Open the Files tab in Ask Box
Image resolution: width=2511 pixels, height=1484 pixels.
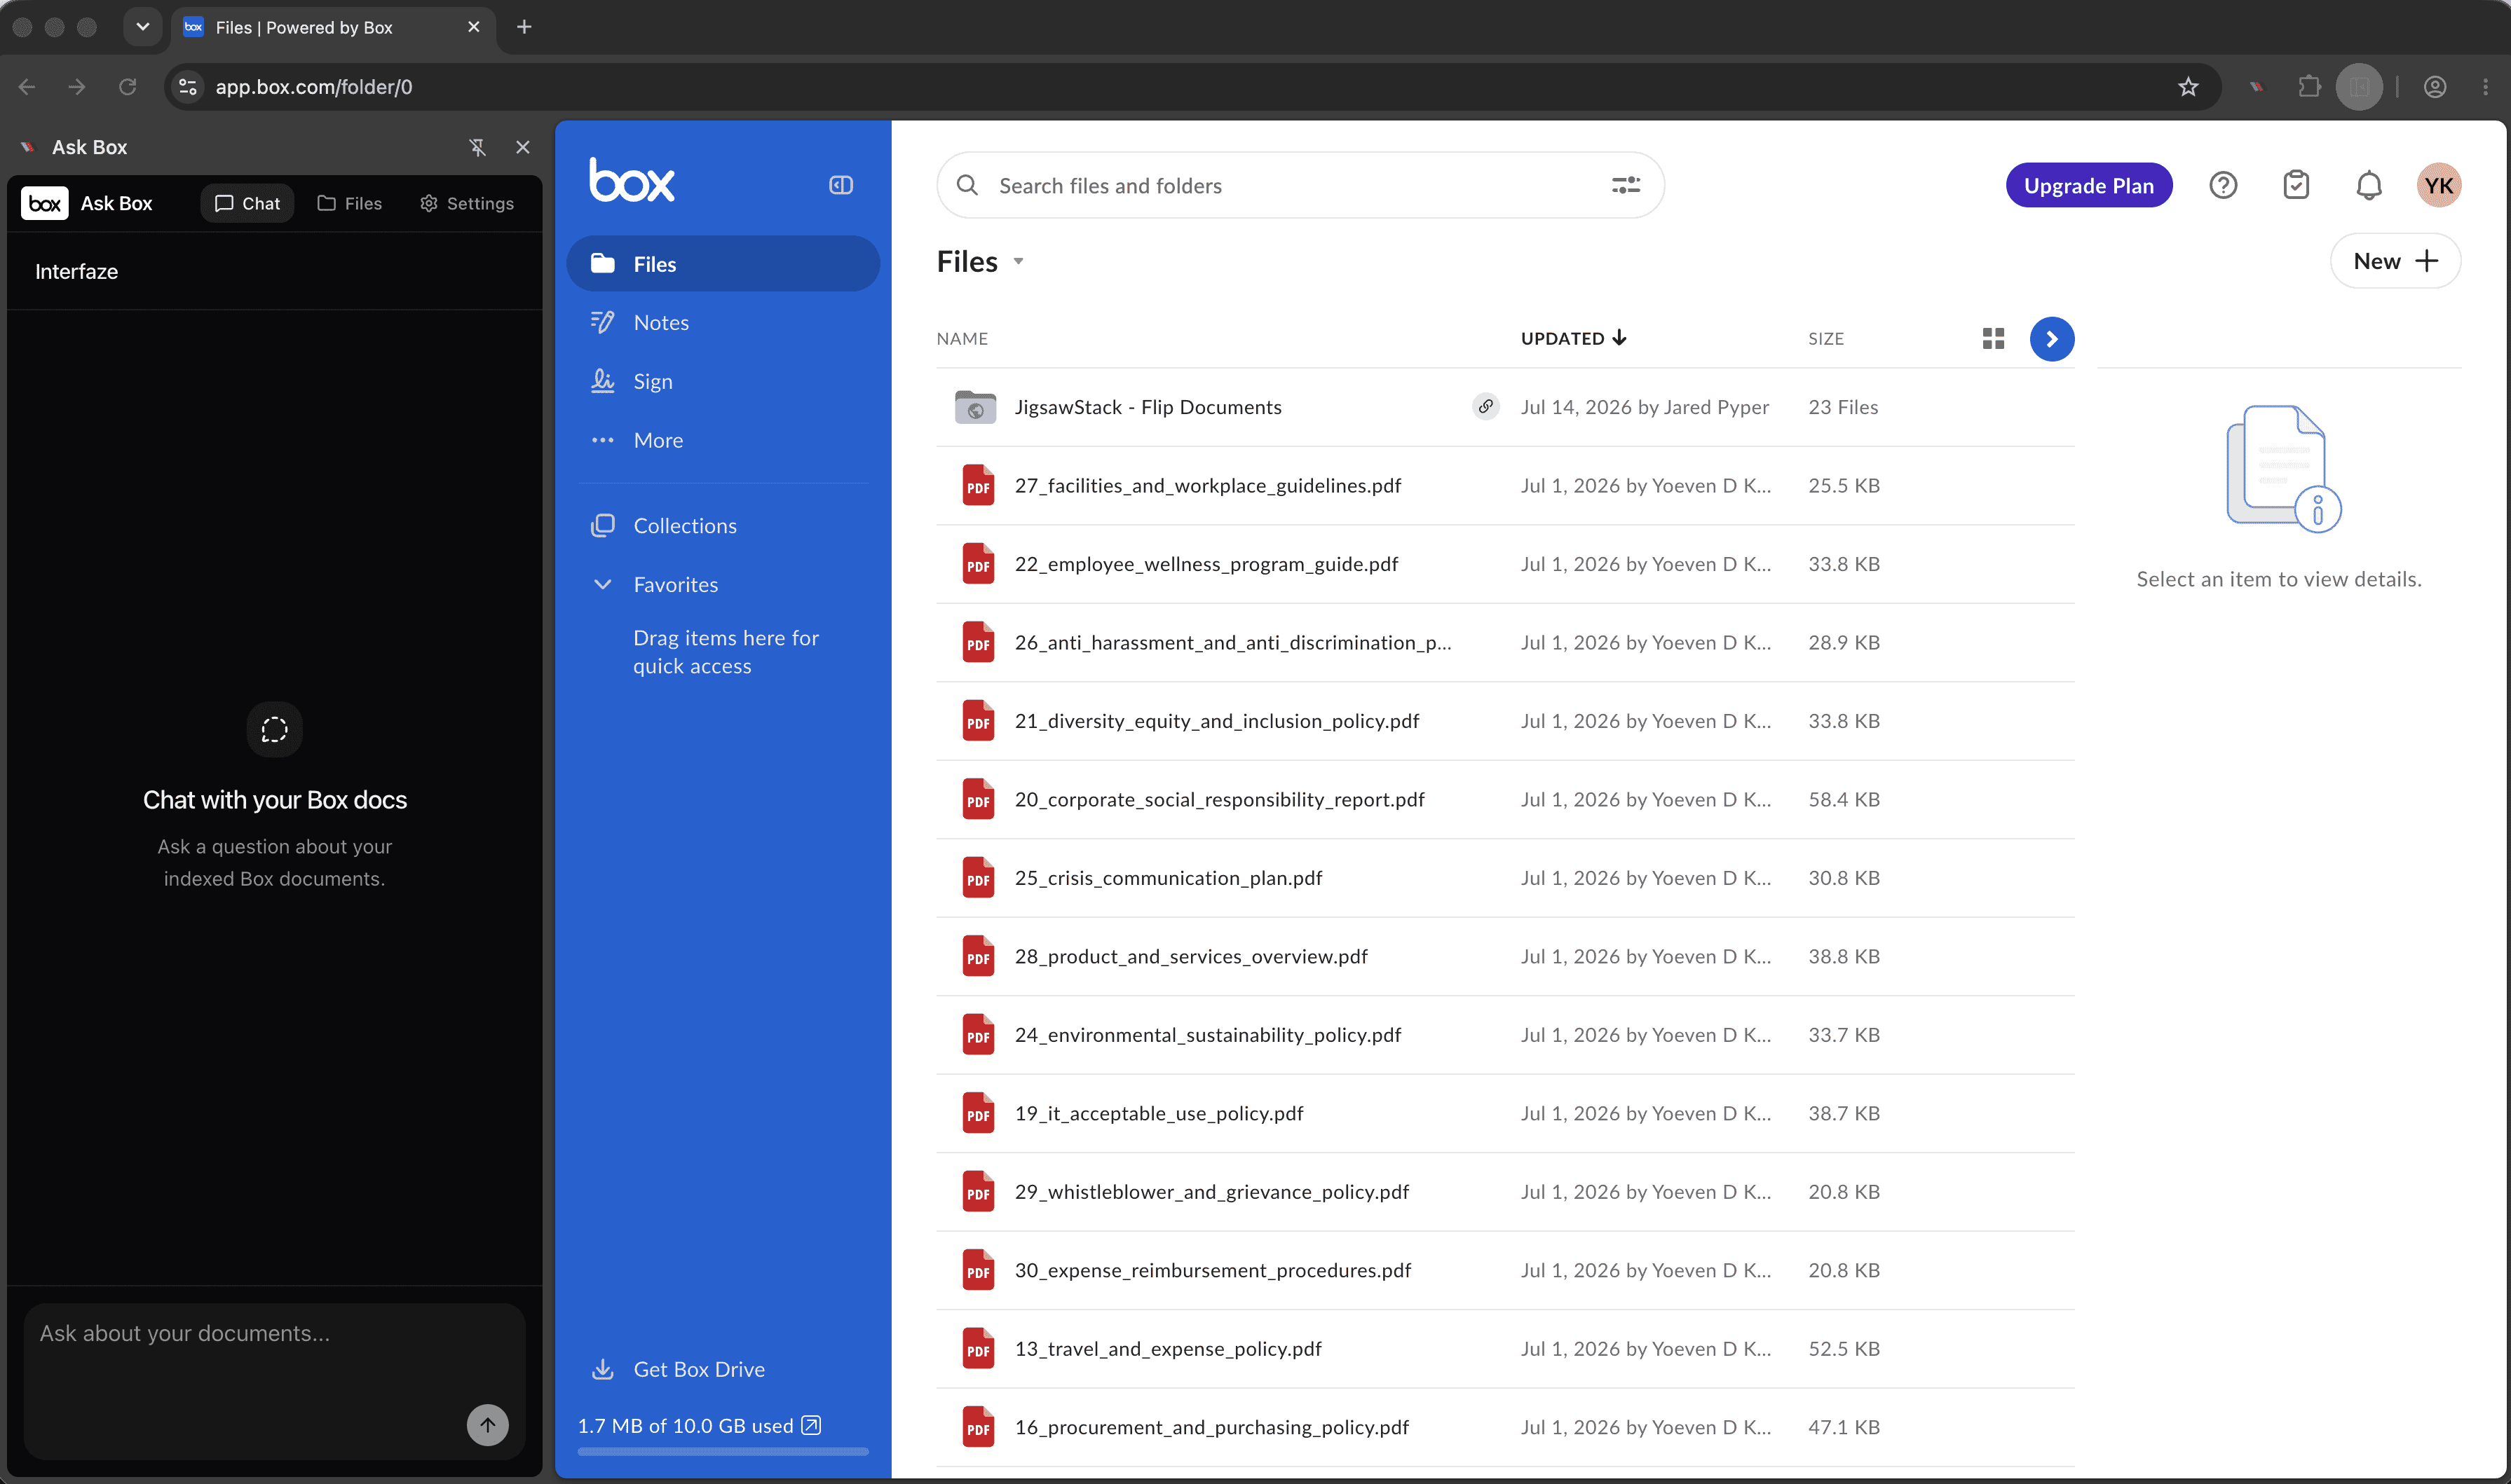(349, 203)
